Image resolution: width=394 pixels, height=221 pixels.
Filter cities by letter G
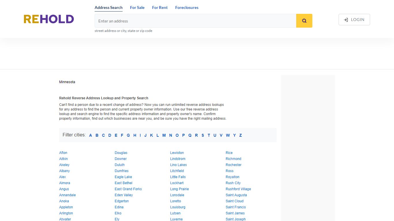pos(128,135)
